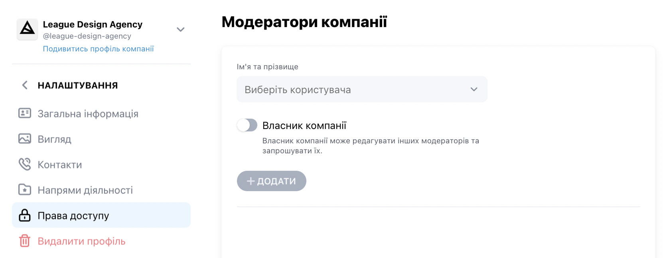Image resolution: width=663 pixels, height=258 pixels.
Task: Click the padlock icon for Права доступу
Action: point(25,215)
